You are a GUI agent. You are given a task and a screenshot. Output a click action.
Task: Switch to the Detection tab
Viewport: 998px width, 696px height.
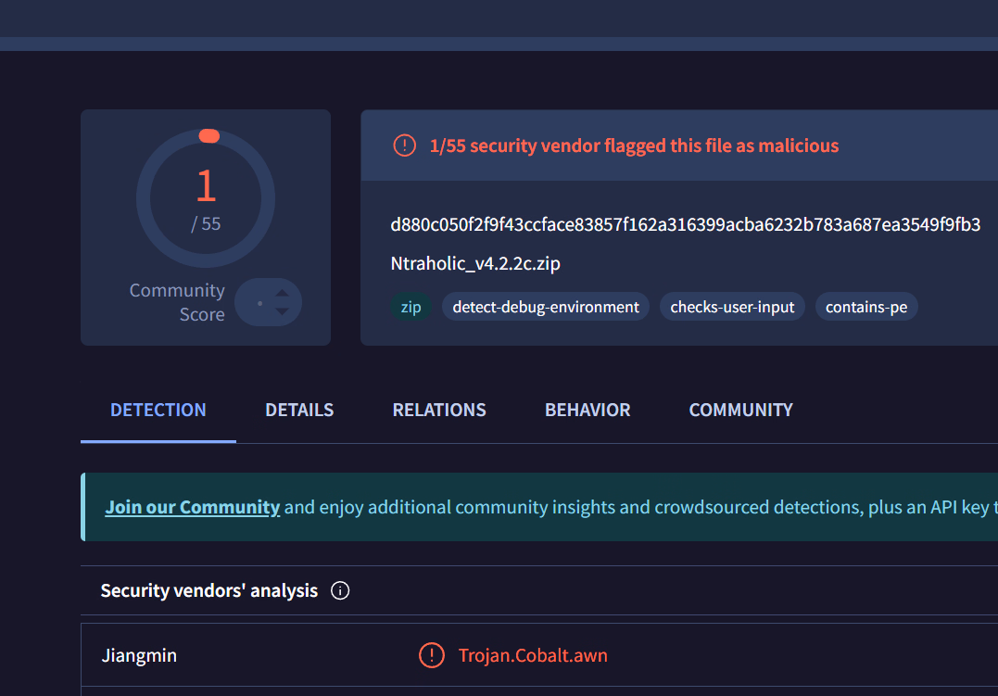158,410
